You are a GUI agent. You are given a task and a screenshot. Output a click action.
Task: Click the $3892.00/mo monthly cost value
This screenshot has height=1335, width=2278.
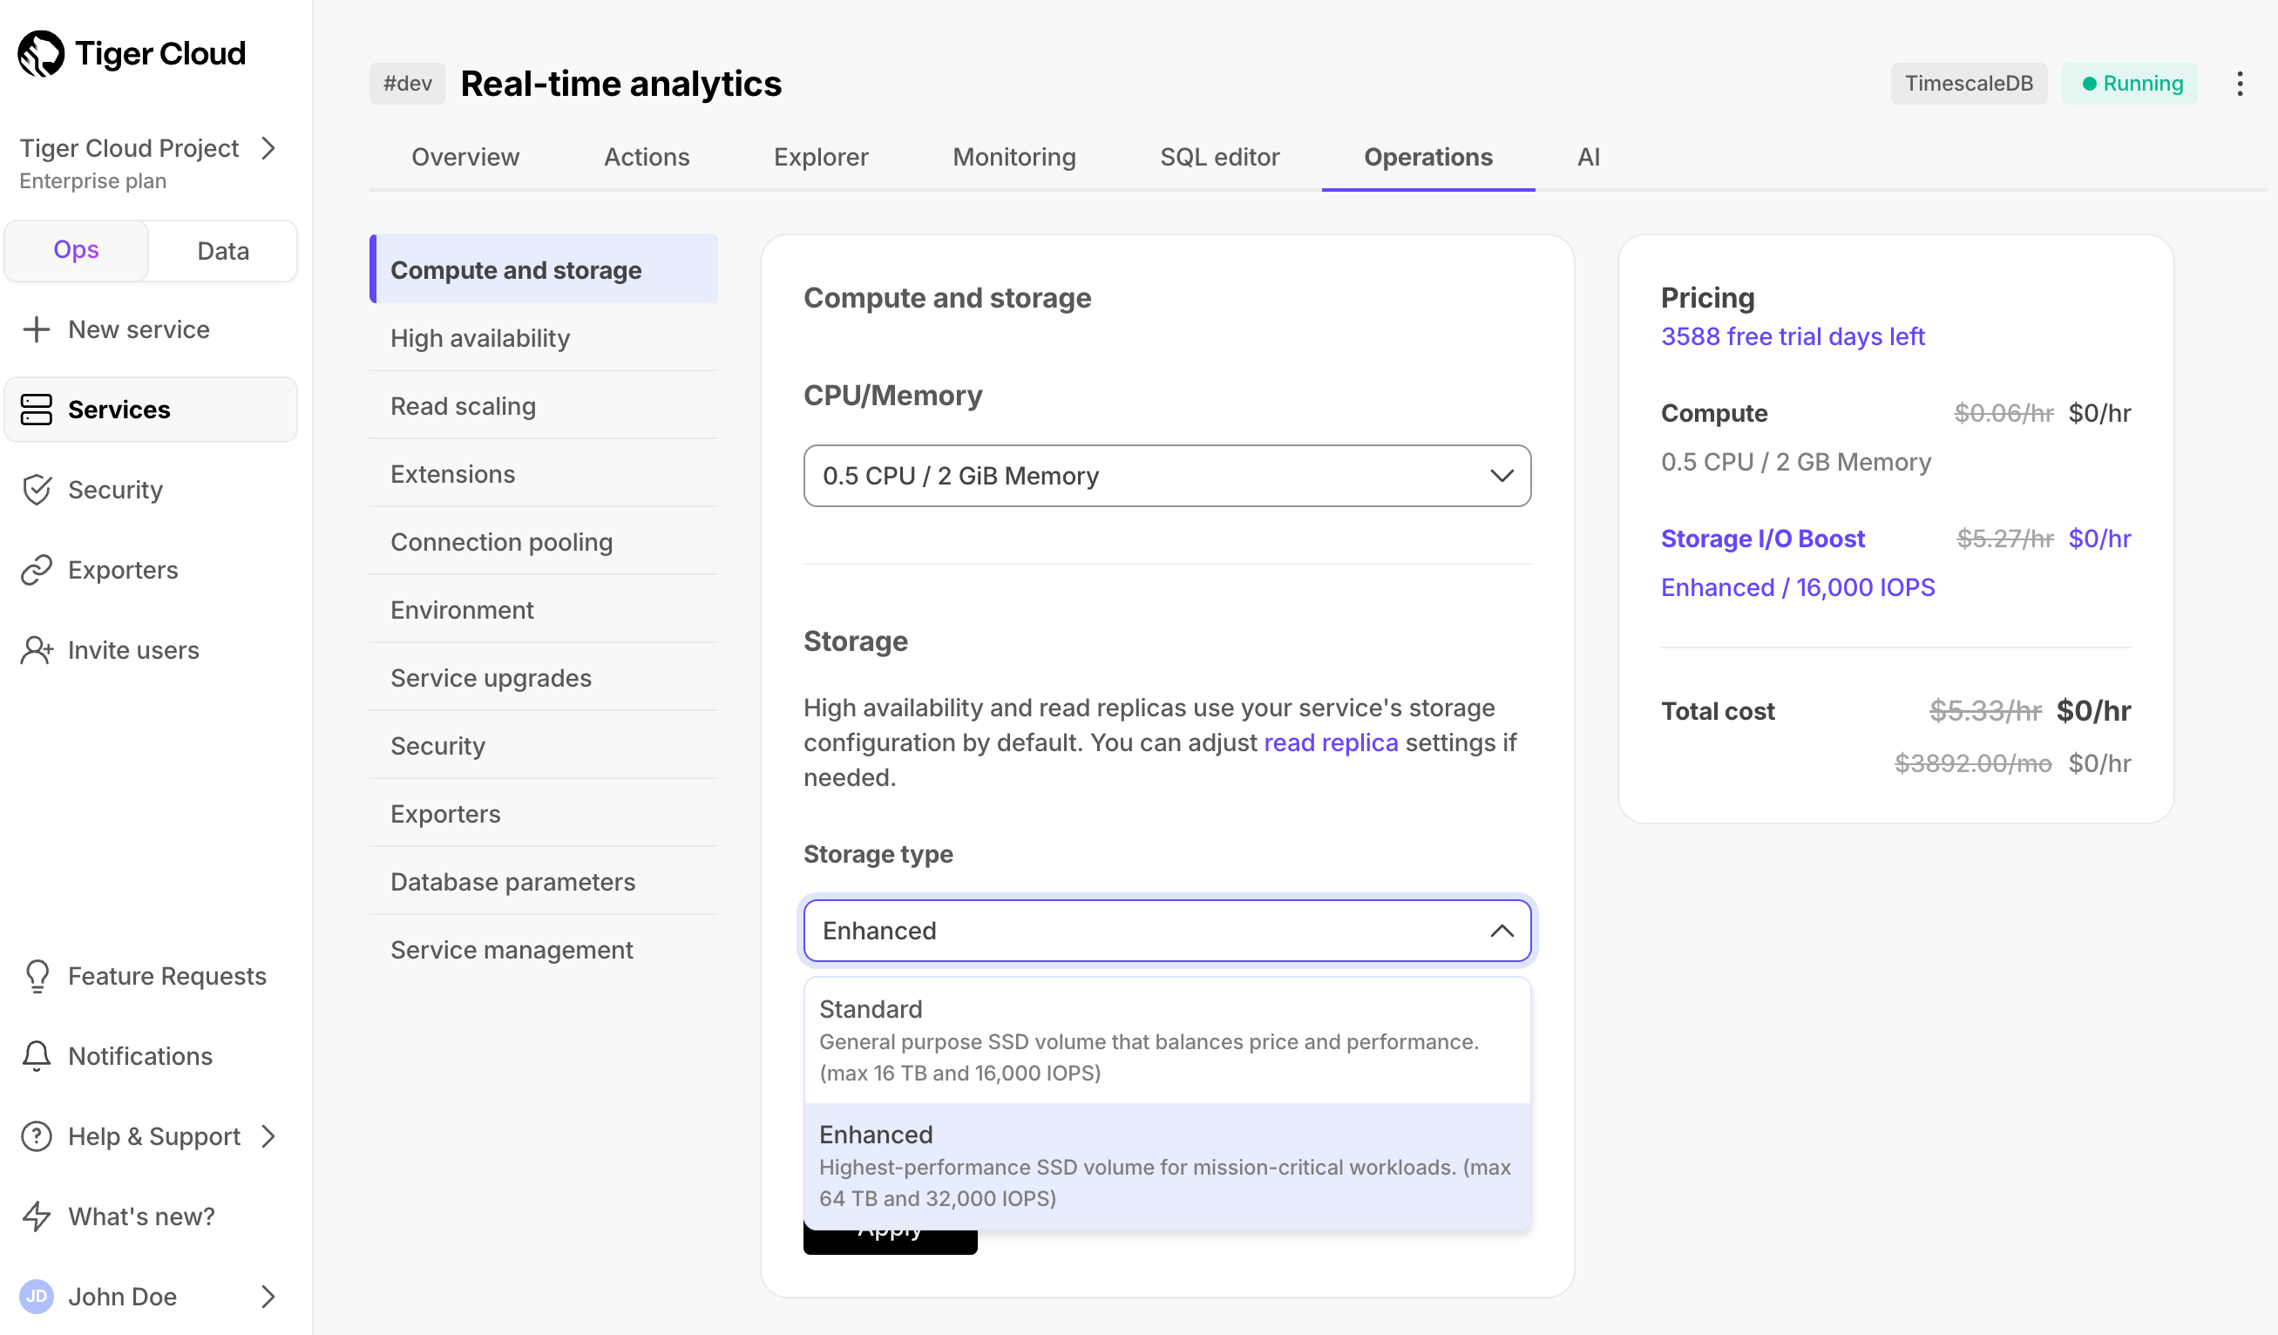[1973, 762]
